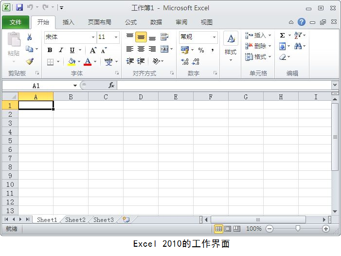The height and width of the screenshot is (256, 341).
Task: Switch to the 插入 ribbon tab
Action: [69, 22]
